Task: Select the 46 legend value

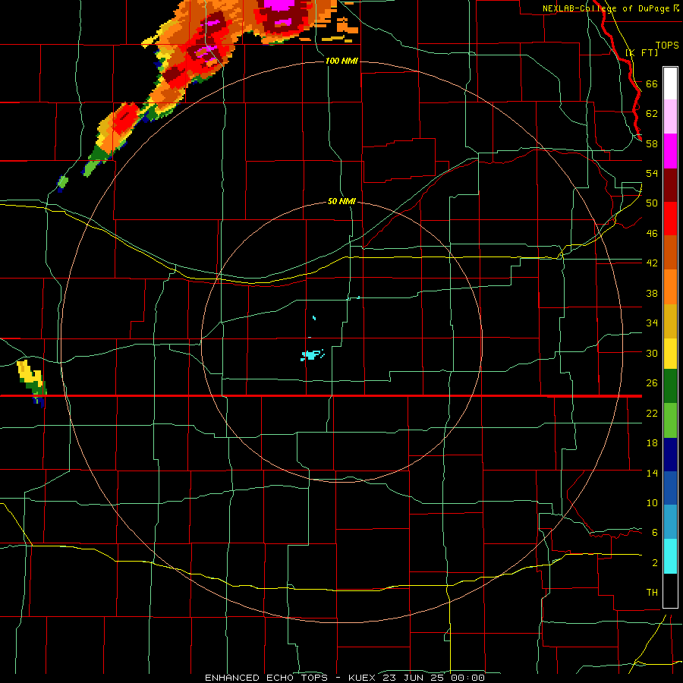Action: [x=652, y=234]
